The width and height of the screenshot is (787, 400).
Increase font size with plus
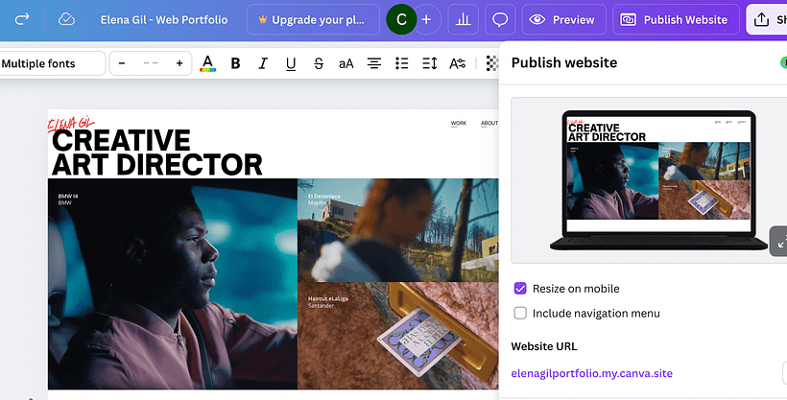click(179, 63)
